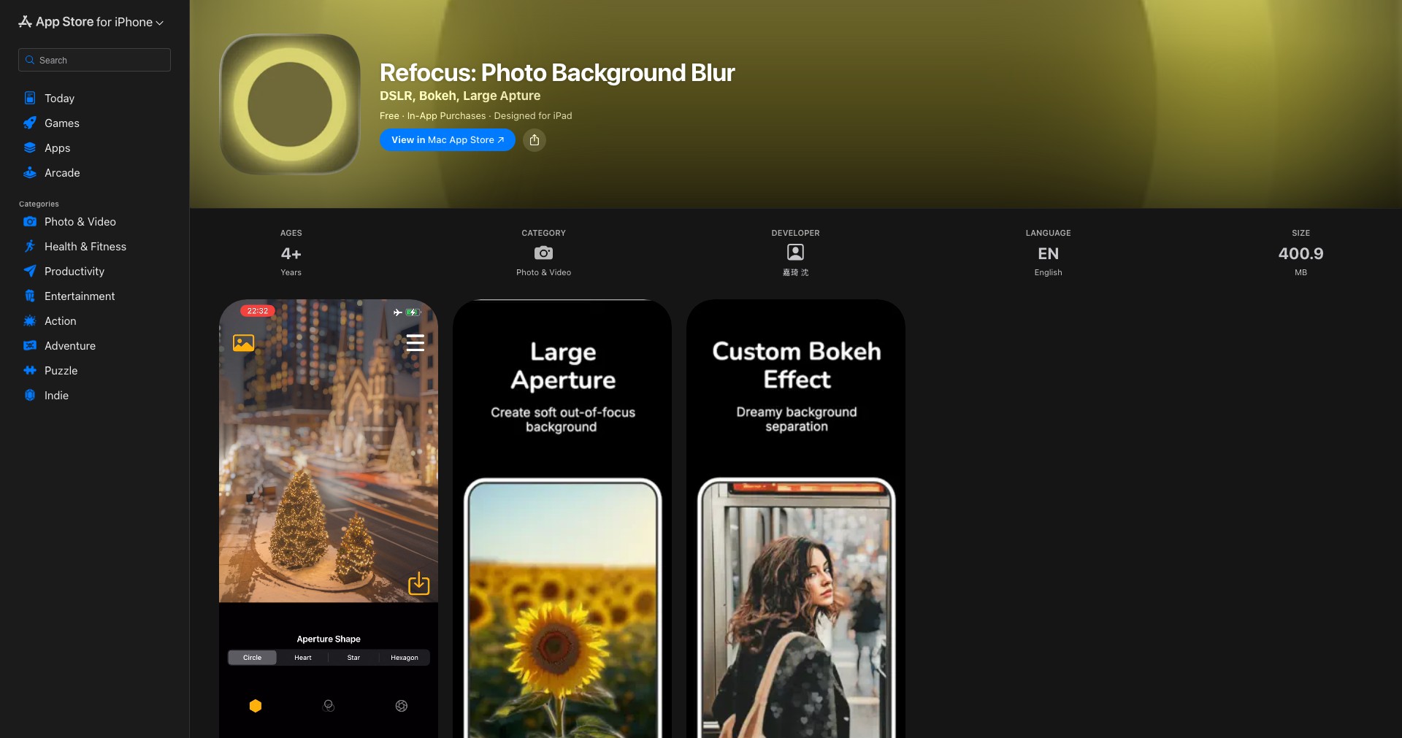1402x738 pixels.
Task: Click the aperture lens icon
Action: (x=402, y=706)
